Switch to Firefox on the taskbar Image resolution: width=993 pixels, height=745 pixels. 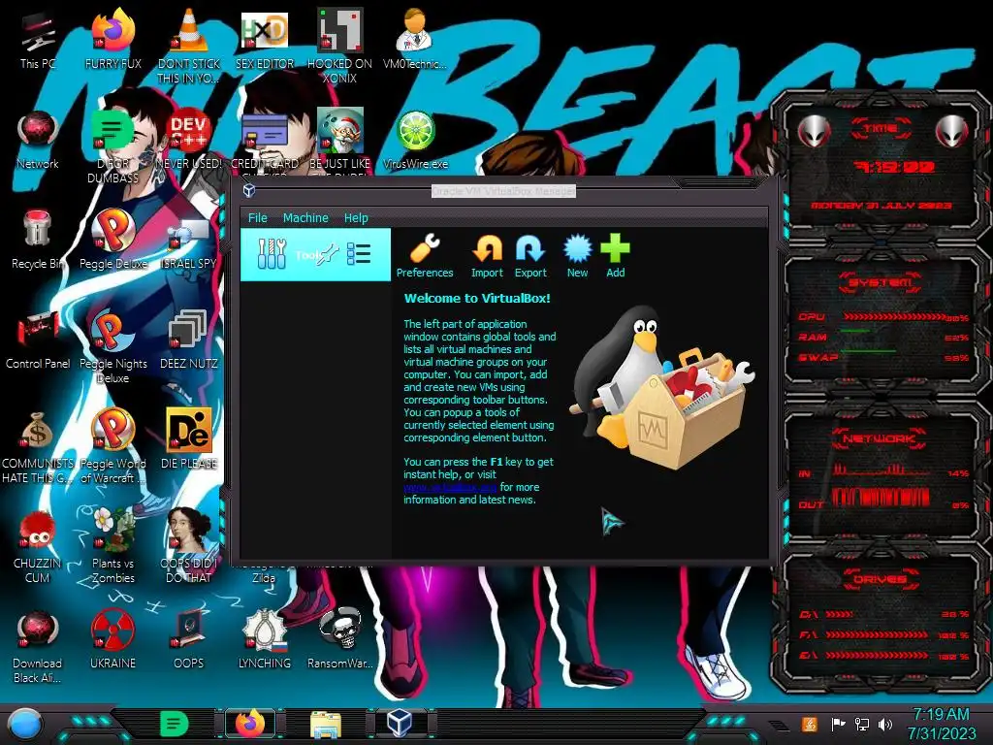click(x=250, y=724)
